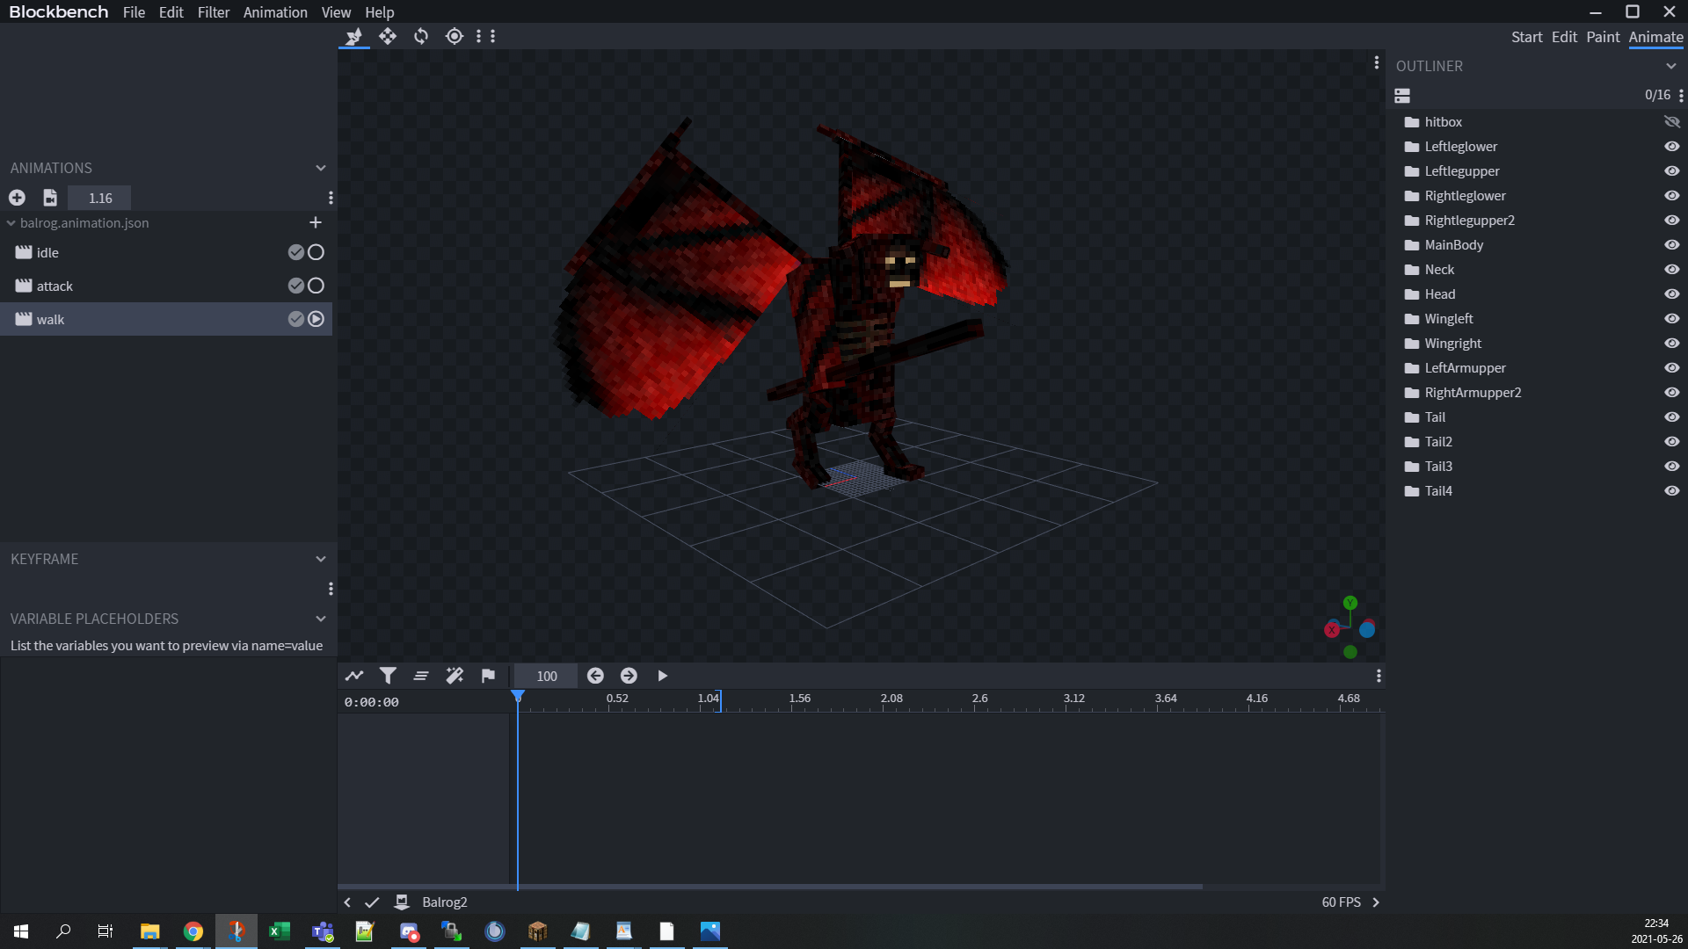Viewport: 1688px width, 949px height.
Task: Open the Edit menu
Action: [171, 12]
